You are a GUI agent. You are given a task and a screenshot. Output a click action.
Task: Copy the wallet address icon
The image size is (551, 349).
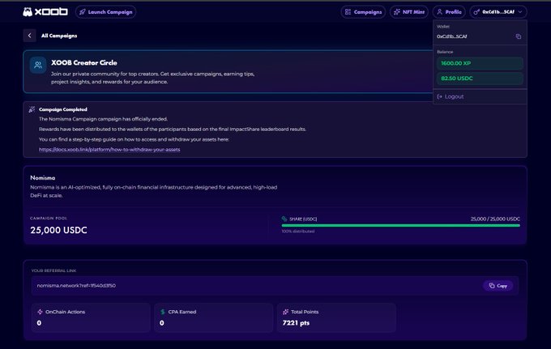(519, 36)
